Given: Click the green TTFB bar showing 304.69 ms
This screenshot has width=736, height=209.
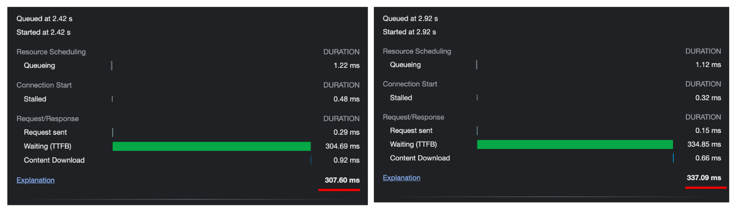Looking at the screenshot, I should (x=212, y=146).
